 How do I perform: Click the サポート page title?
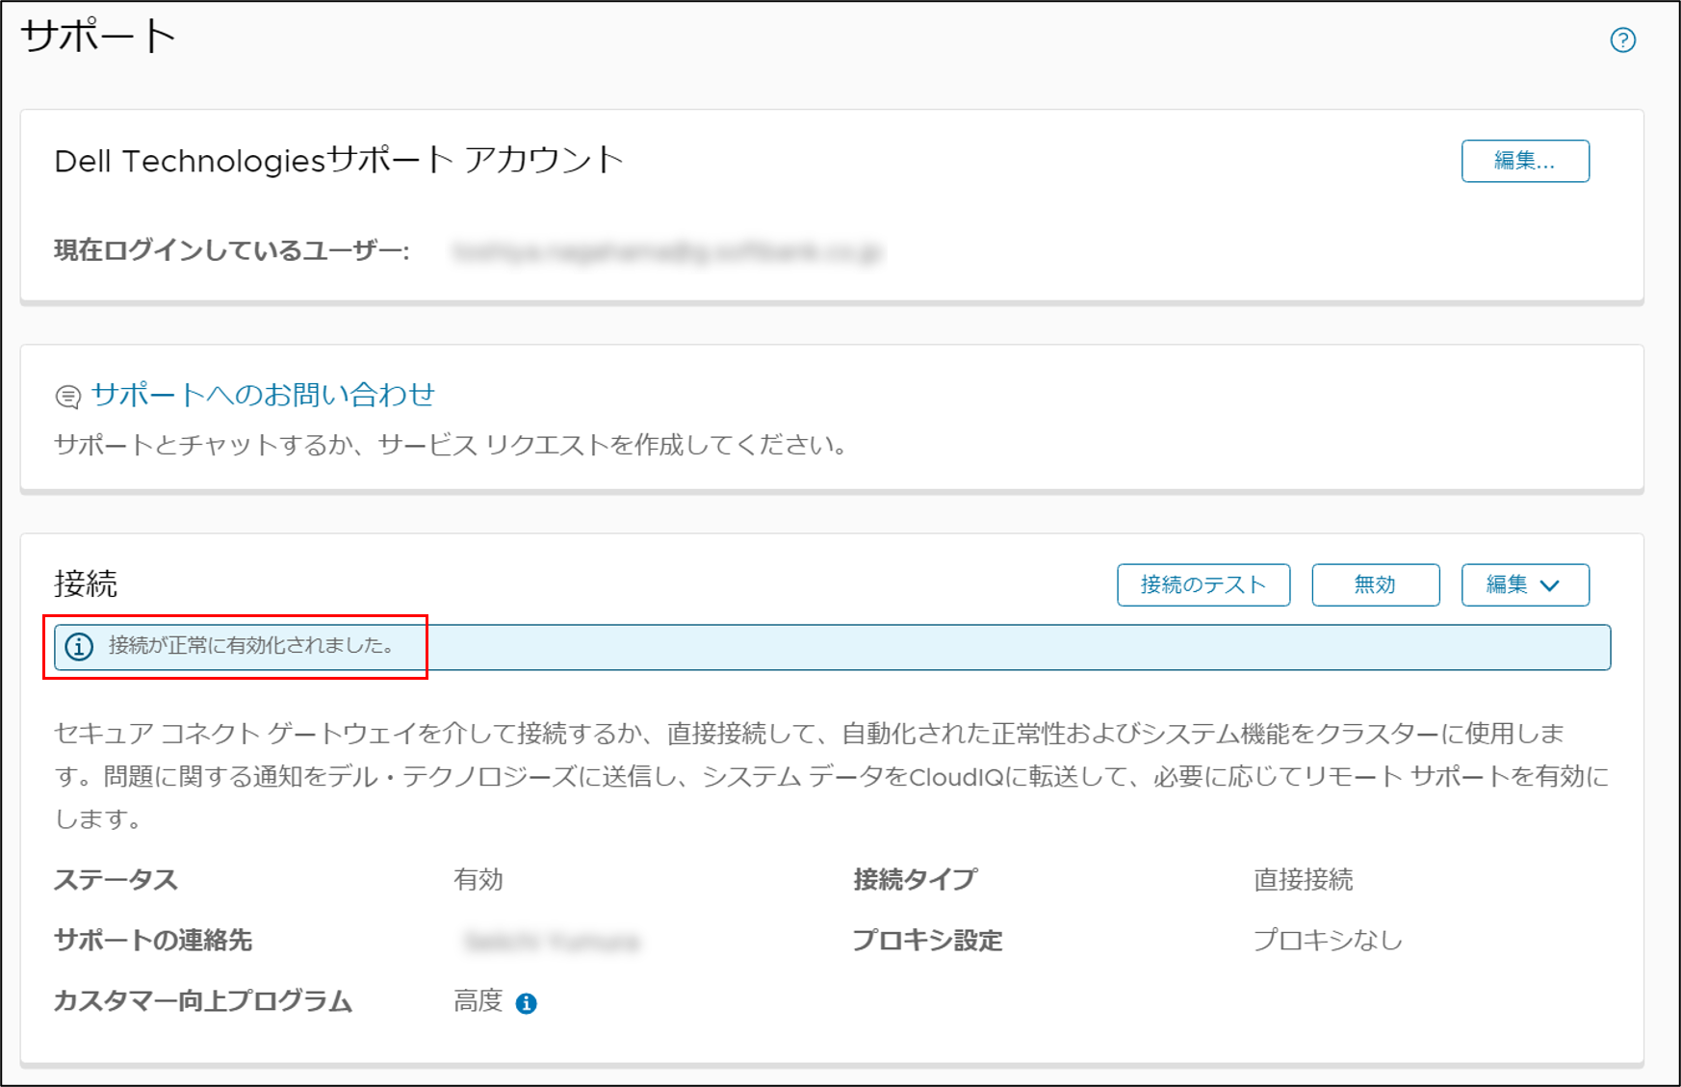click(x=98, y=37)
